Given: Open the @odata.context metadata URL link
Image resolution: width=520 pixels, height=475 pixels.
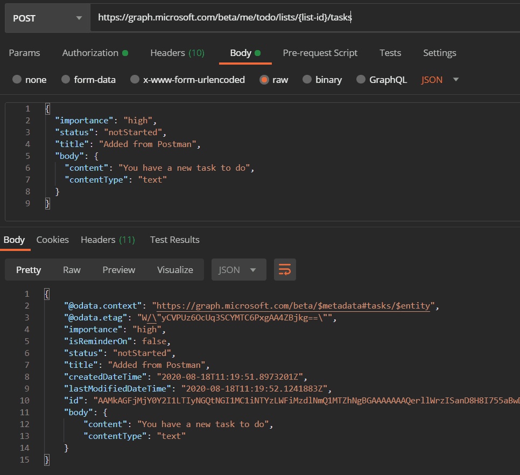Looking at the screenshot, I should [x=293, y=306].
